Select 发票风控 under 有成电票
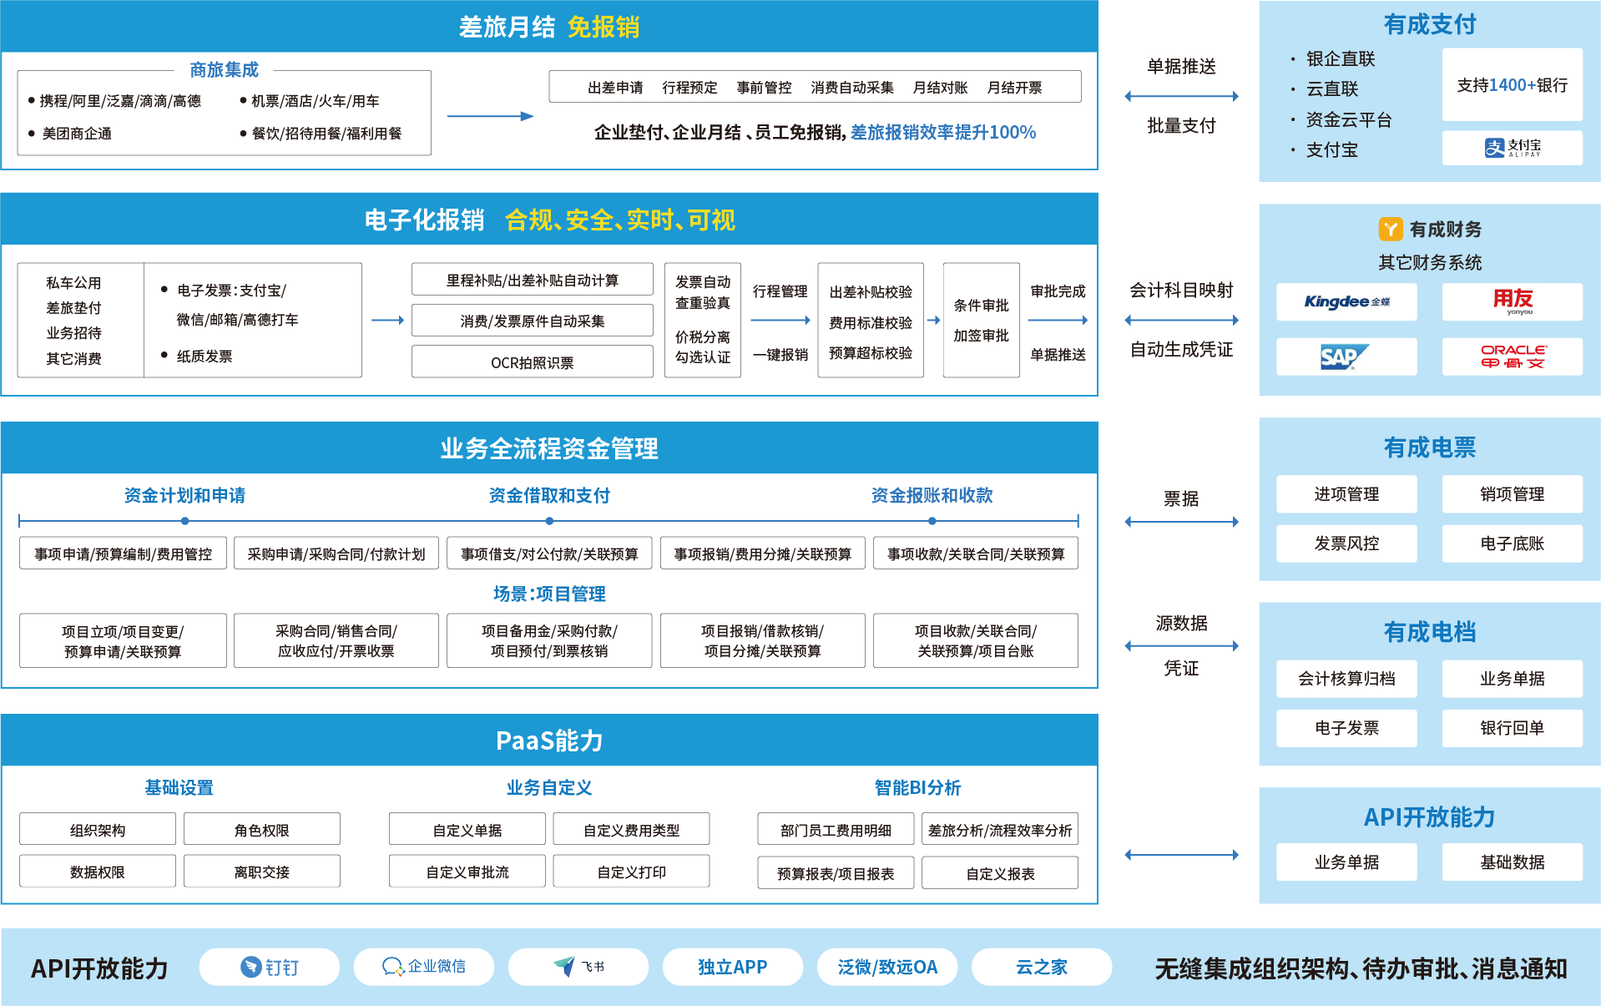The width and height of the screenshot is (1601, 1006). pos(1346,543)
